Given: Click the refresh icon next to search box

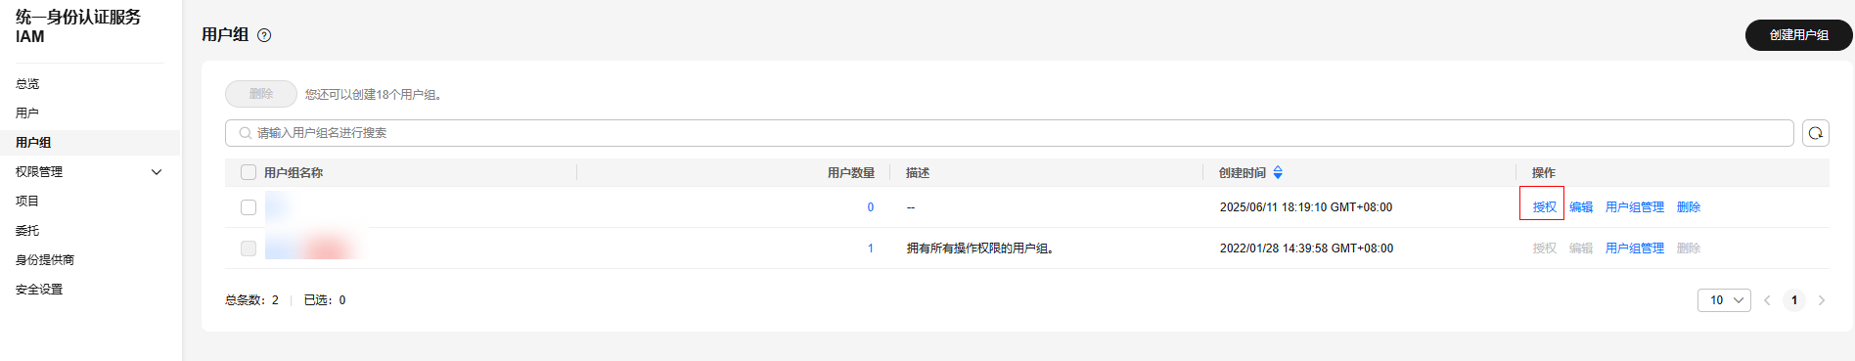Looking at the screenshot, I should tap(1816, 133).
